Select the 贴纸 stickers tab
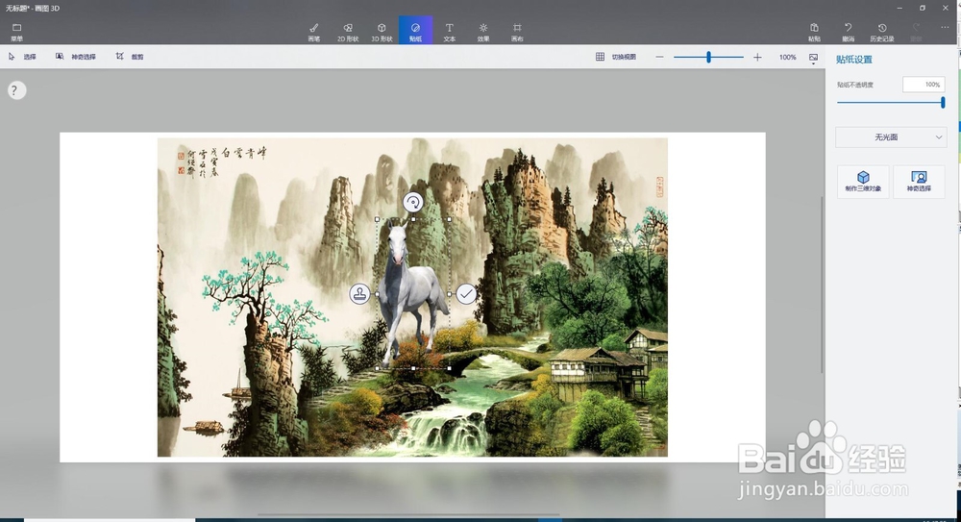 tap(415, 31)
